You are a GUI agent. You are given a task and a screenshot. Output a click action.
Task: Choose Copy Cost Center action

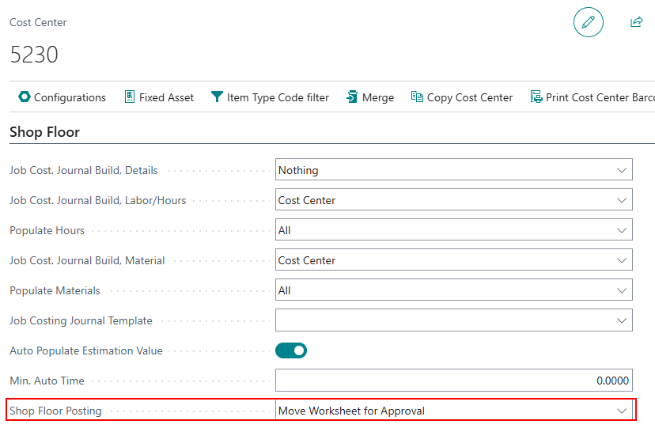point(462,97)
